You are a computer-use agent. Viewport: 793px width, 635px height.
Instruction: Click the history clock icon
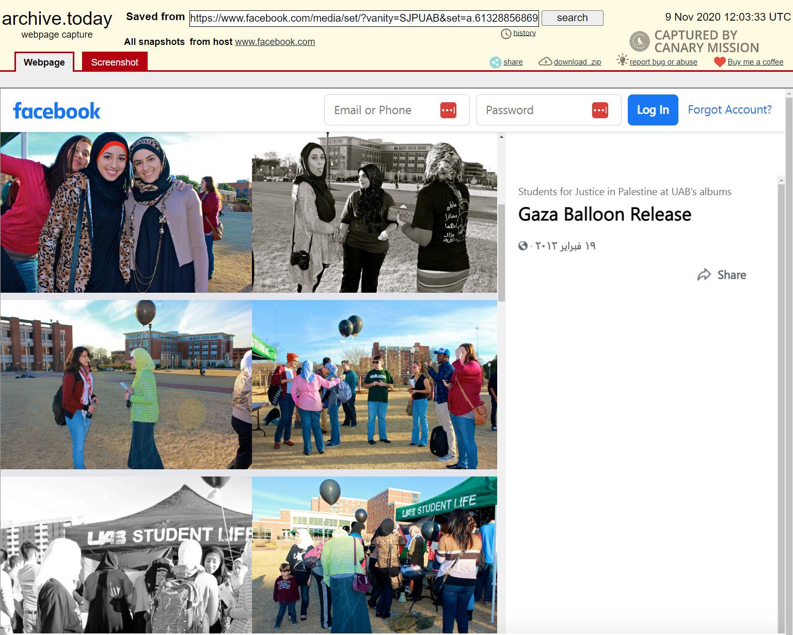[506, 34]
